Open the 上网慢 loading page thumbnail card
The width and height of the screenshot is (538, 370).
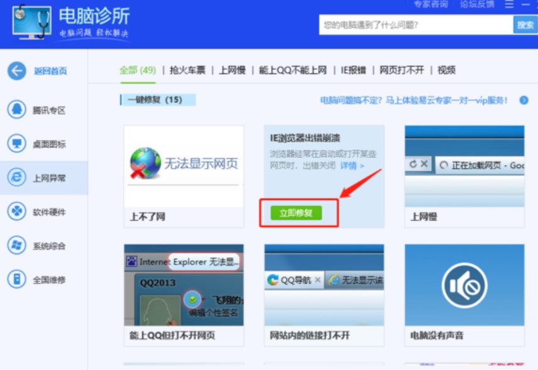pyautogui.click(x=464, y=166)
